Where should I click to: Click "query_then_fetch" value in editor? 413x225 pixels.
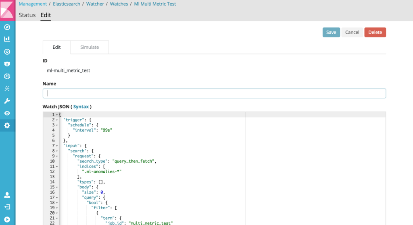coord(133,161)
